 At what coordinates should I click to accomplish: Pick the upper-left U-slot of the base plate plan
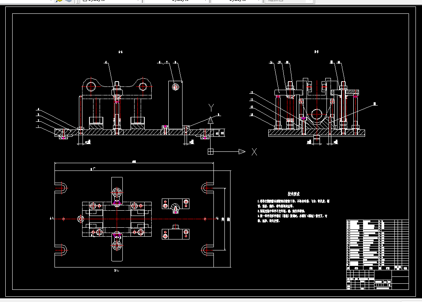click(61, 188)
